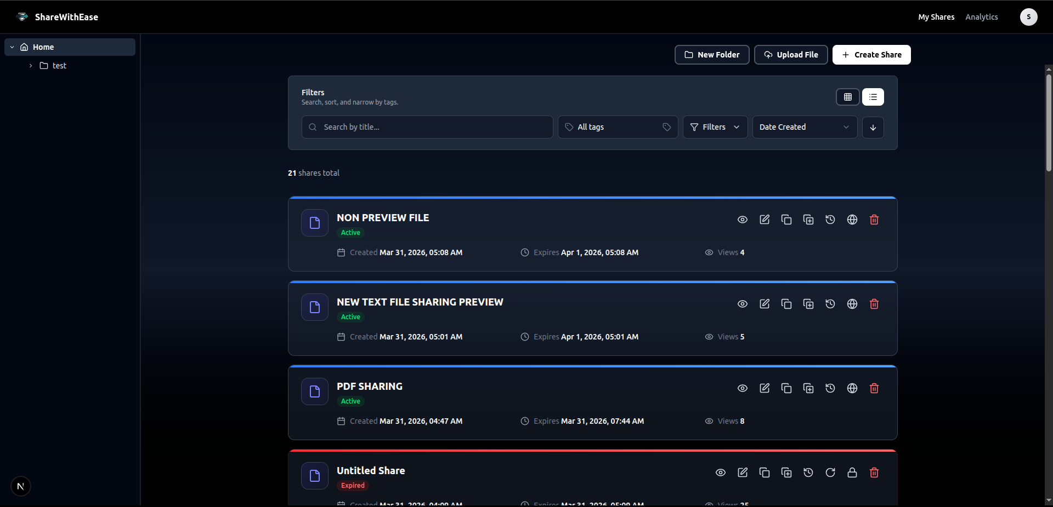Viewport: 1053px width, 507px height.
Task: Duplicate the Untitled Share entry
Action: pos(786,473)
